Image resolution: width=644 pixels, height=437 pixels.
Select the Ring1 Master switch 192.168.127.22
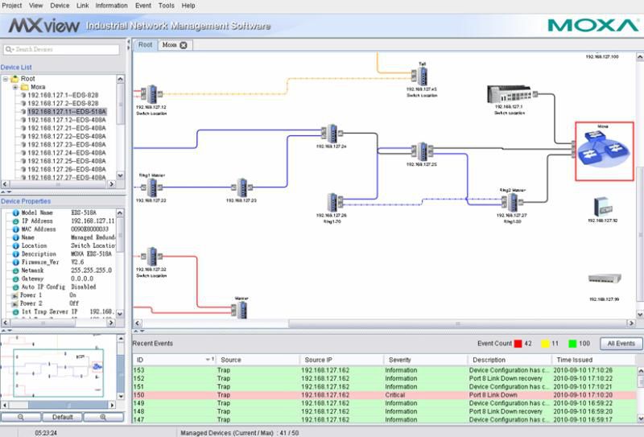(151, 188)
